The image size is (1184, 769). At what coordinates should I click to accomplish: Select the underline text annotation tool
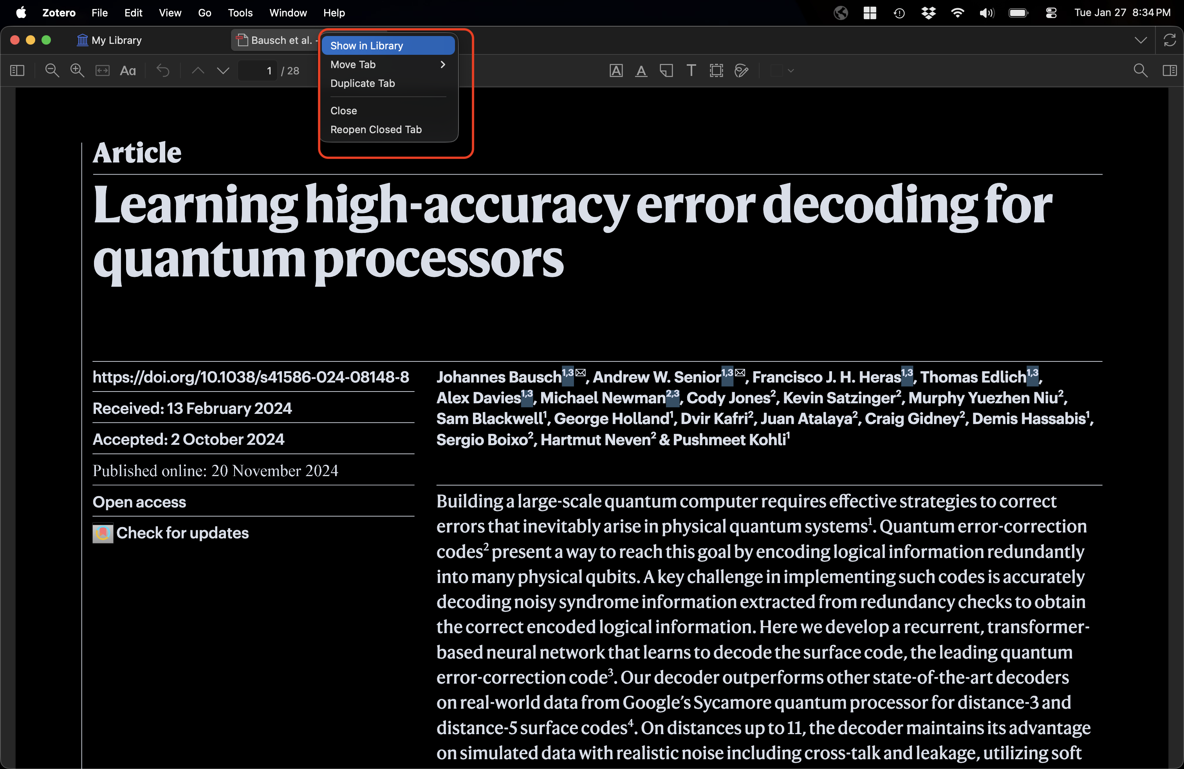click(641, 70)
